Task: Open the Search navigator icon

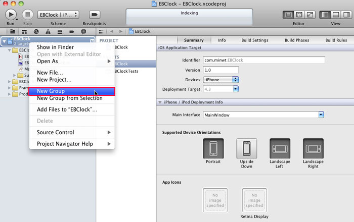Action: [36, 31]
